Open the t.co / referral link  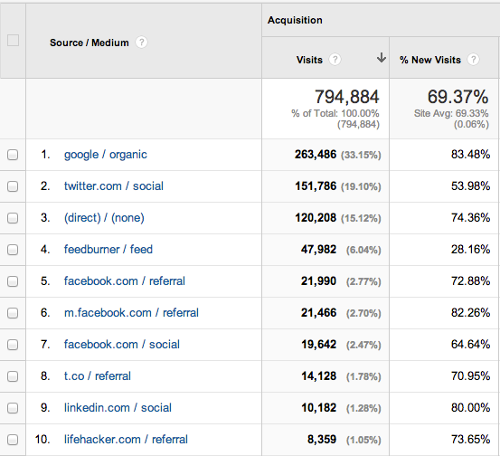[x=98, y=375]
